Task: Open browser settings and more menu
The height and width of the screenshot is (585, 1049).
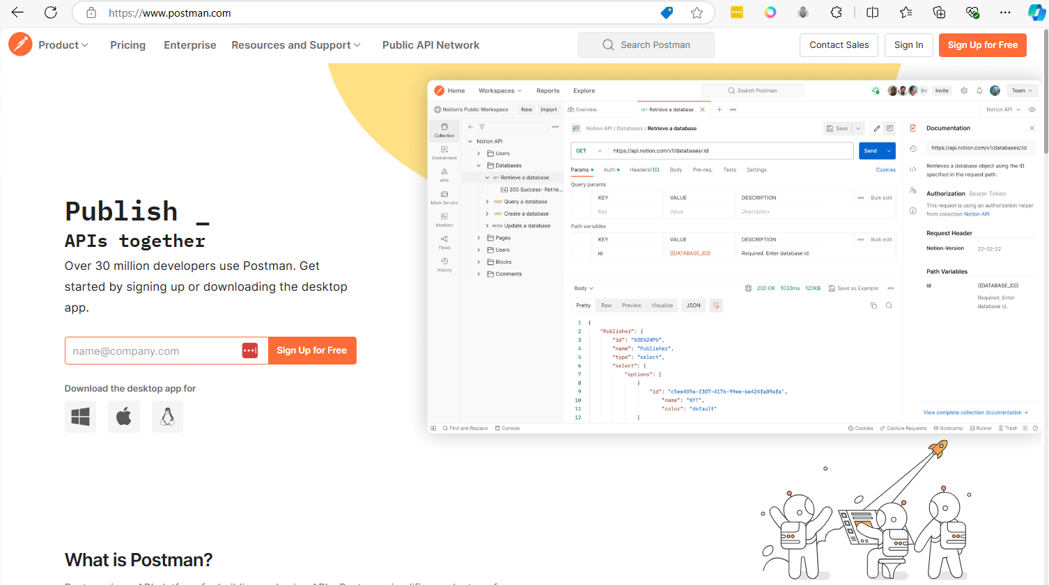Action: click(x=1004, y=13)
